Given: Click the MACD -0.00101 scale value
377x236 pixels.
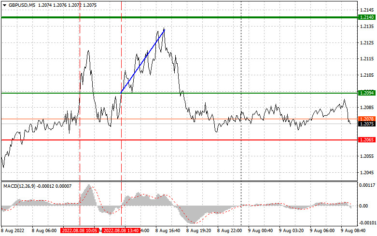Looking at the screenshot, I should 367,223.
